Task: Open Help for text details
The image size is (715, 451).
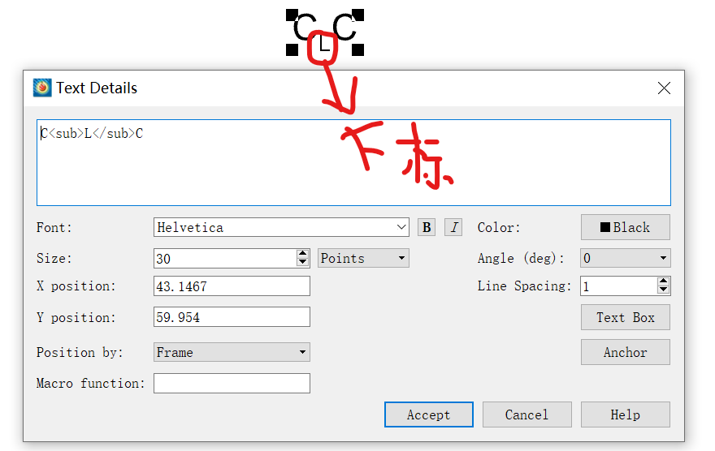Action: click(x=625, y=414)
